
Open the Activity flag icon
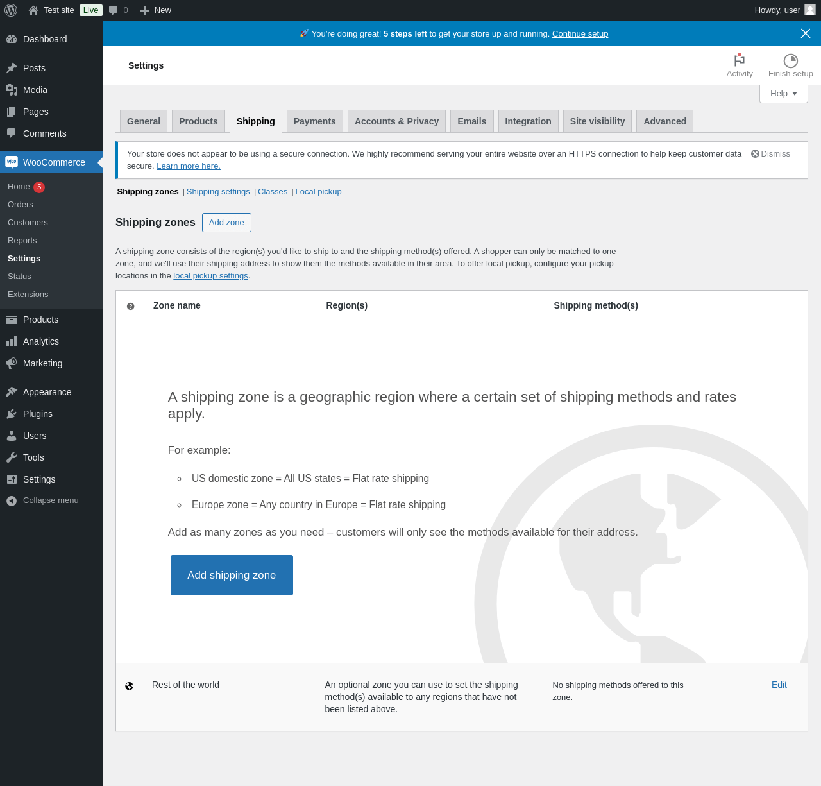point(740,60)
